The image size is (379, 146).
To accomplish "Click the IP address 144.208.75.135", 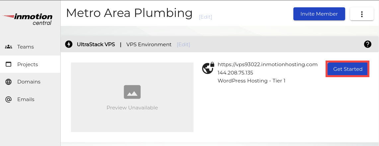I will [x=235, y=73].
